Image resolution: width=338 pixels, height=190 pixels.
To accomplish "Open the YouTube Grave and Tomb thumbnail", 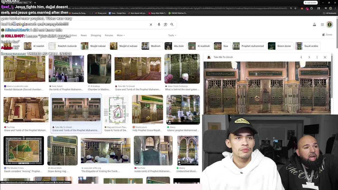I will (x=26, y=110).
